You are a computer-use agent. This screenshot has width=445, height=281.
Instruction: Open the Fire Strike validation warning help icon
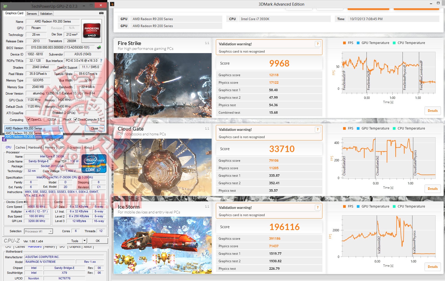pos(318,44)
